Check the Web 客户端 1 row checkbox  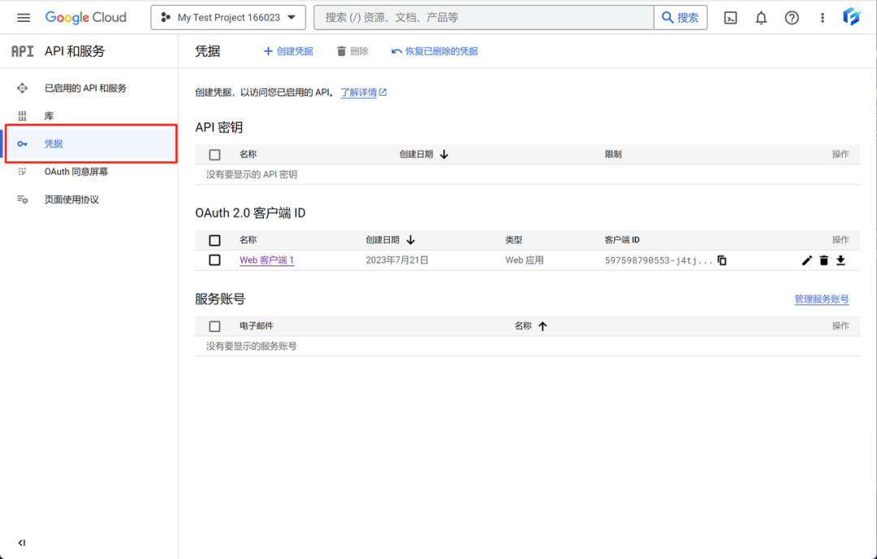pyautogui.click(x=214, y=260)
